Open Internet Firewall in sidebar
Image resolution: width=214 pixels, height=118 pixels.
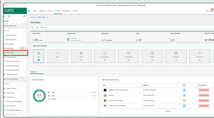[x=11, y=89]
